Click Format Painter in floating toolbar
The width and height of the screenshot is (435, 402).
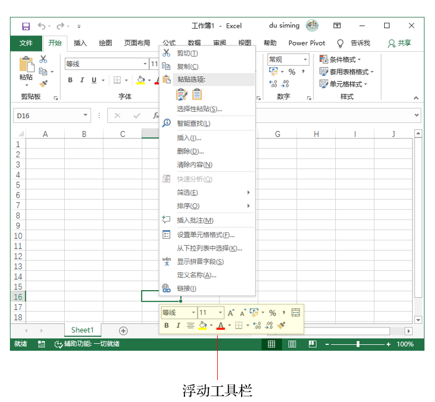pos(281,325)
